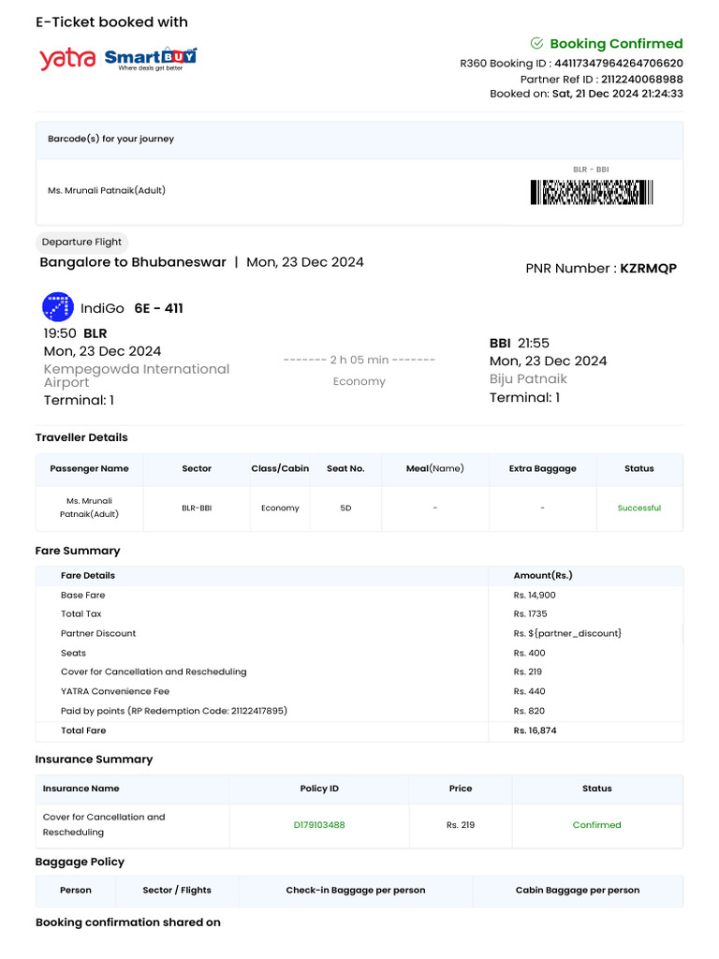Click Total Fare amount Rs. 16,874
Image resolution: width=719 pixels, height=959 pixels.
coord(535,730)
